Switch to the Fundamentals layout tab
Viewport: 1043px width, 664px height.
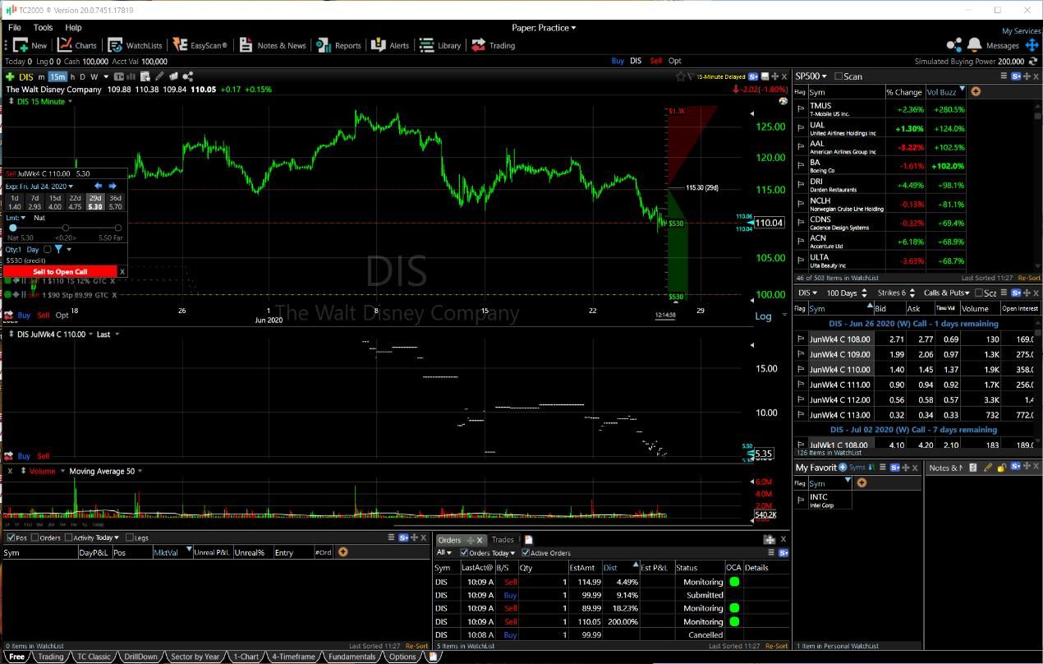click(351, 657)
